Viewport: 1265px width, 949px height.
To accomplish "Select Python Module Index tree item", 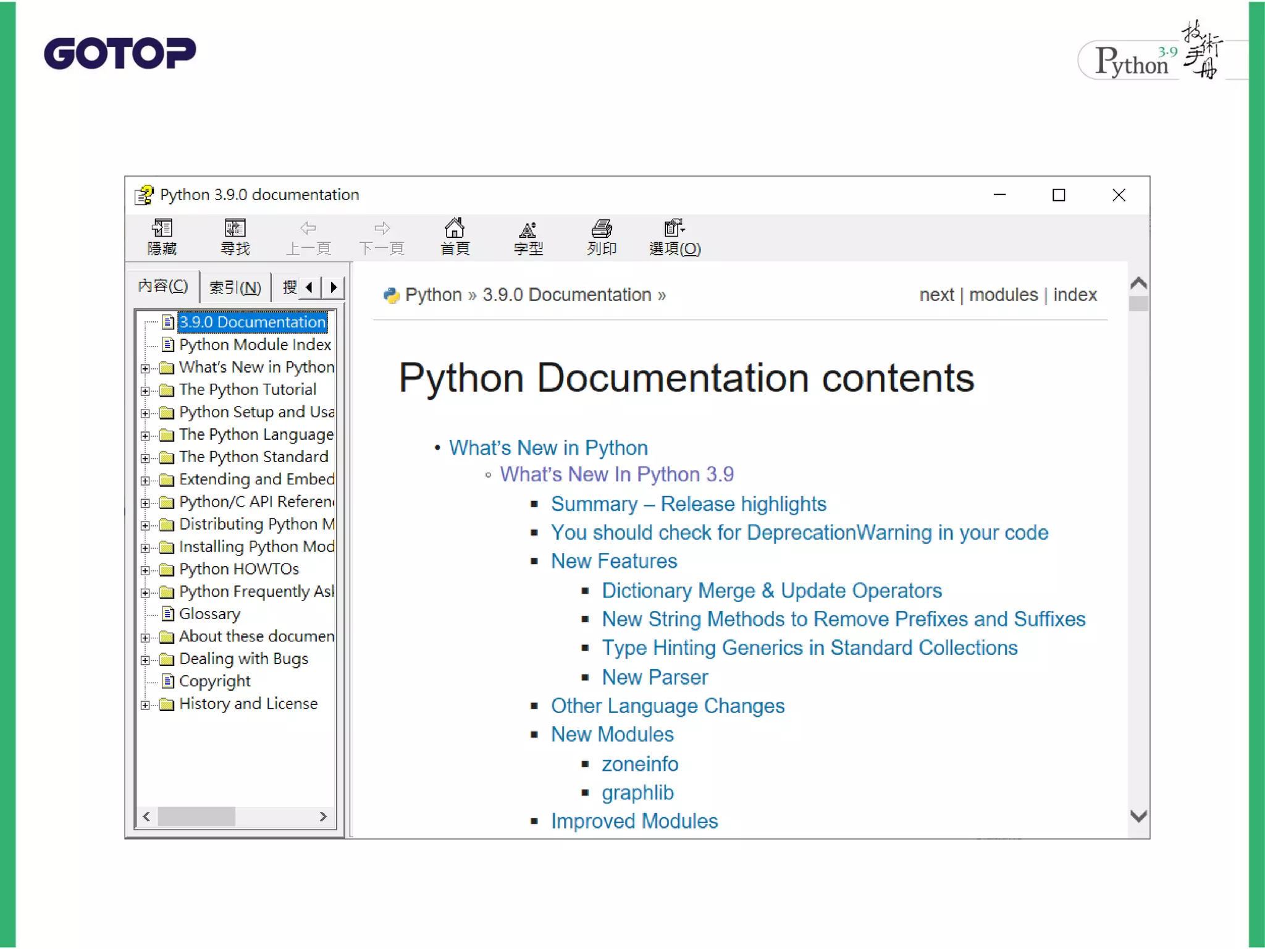I will [x=255, y=344].
